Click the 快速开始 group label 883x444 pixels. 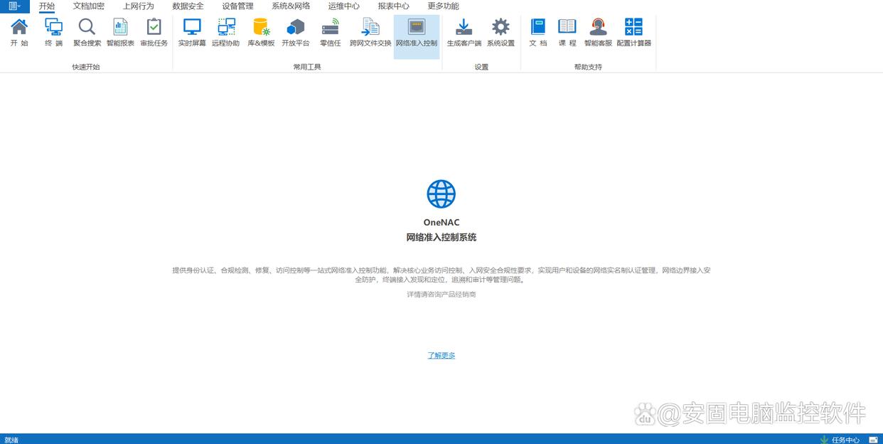click(86, 67)
